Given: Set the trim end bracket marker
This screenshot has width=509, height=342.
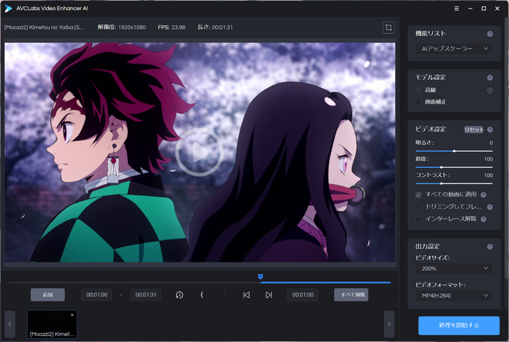Looking at the screenshot, I should (224, 295).
